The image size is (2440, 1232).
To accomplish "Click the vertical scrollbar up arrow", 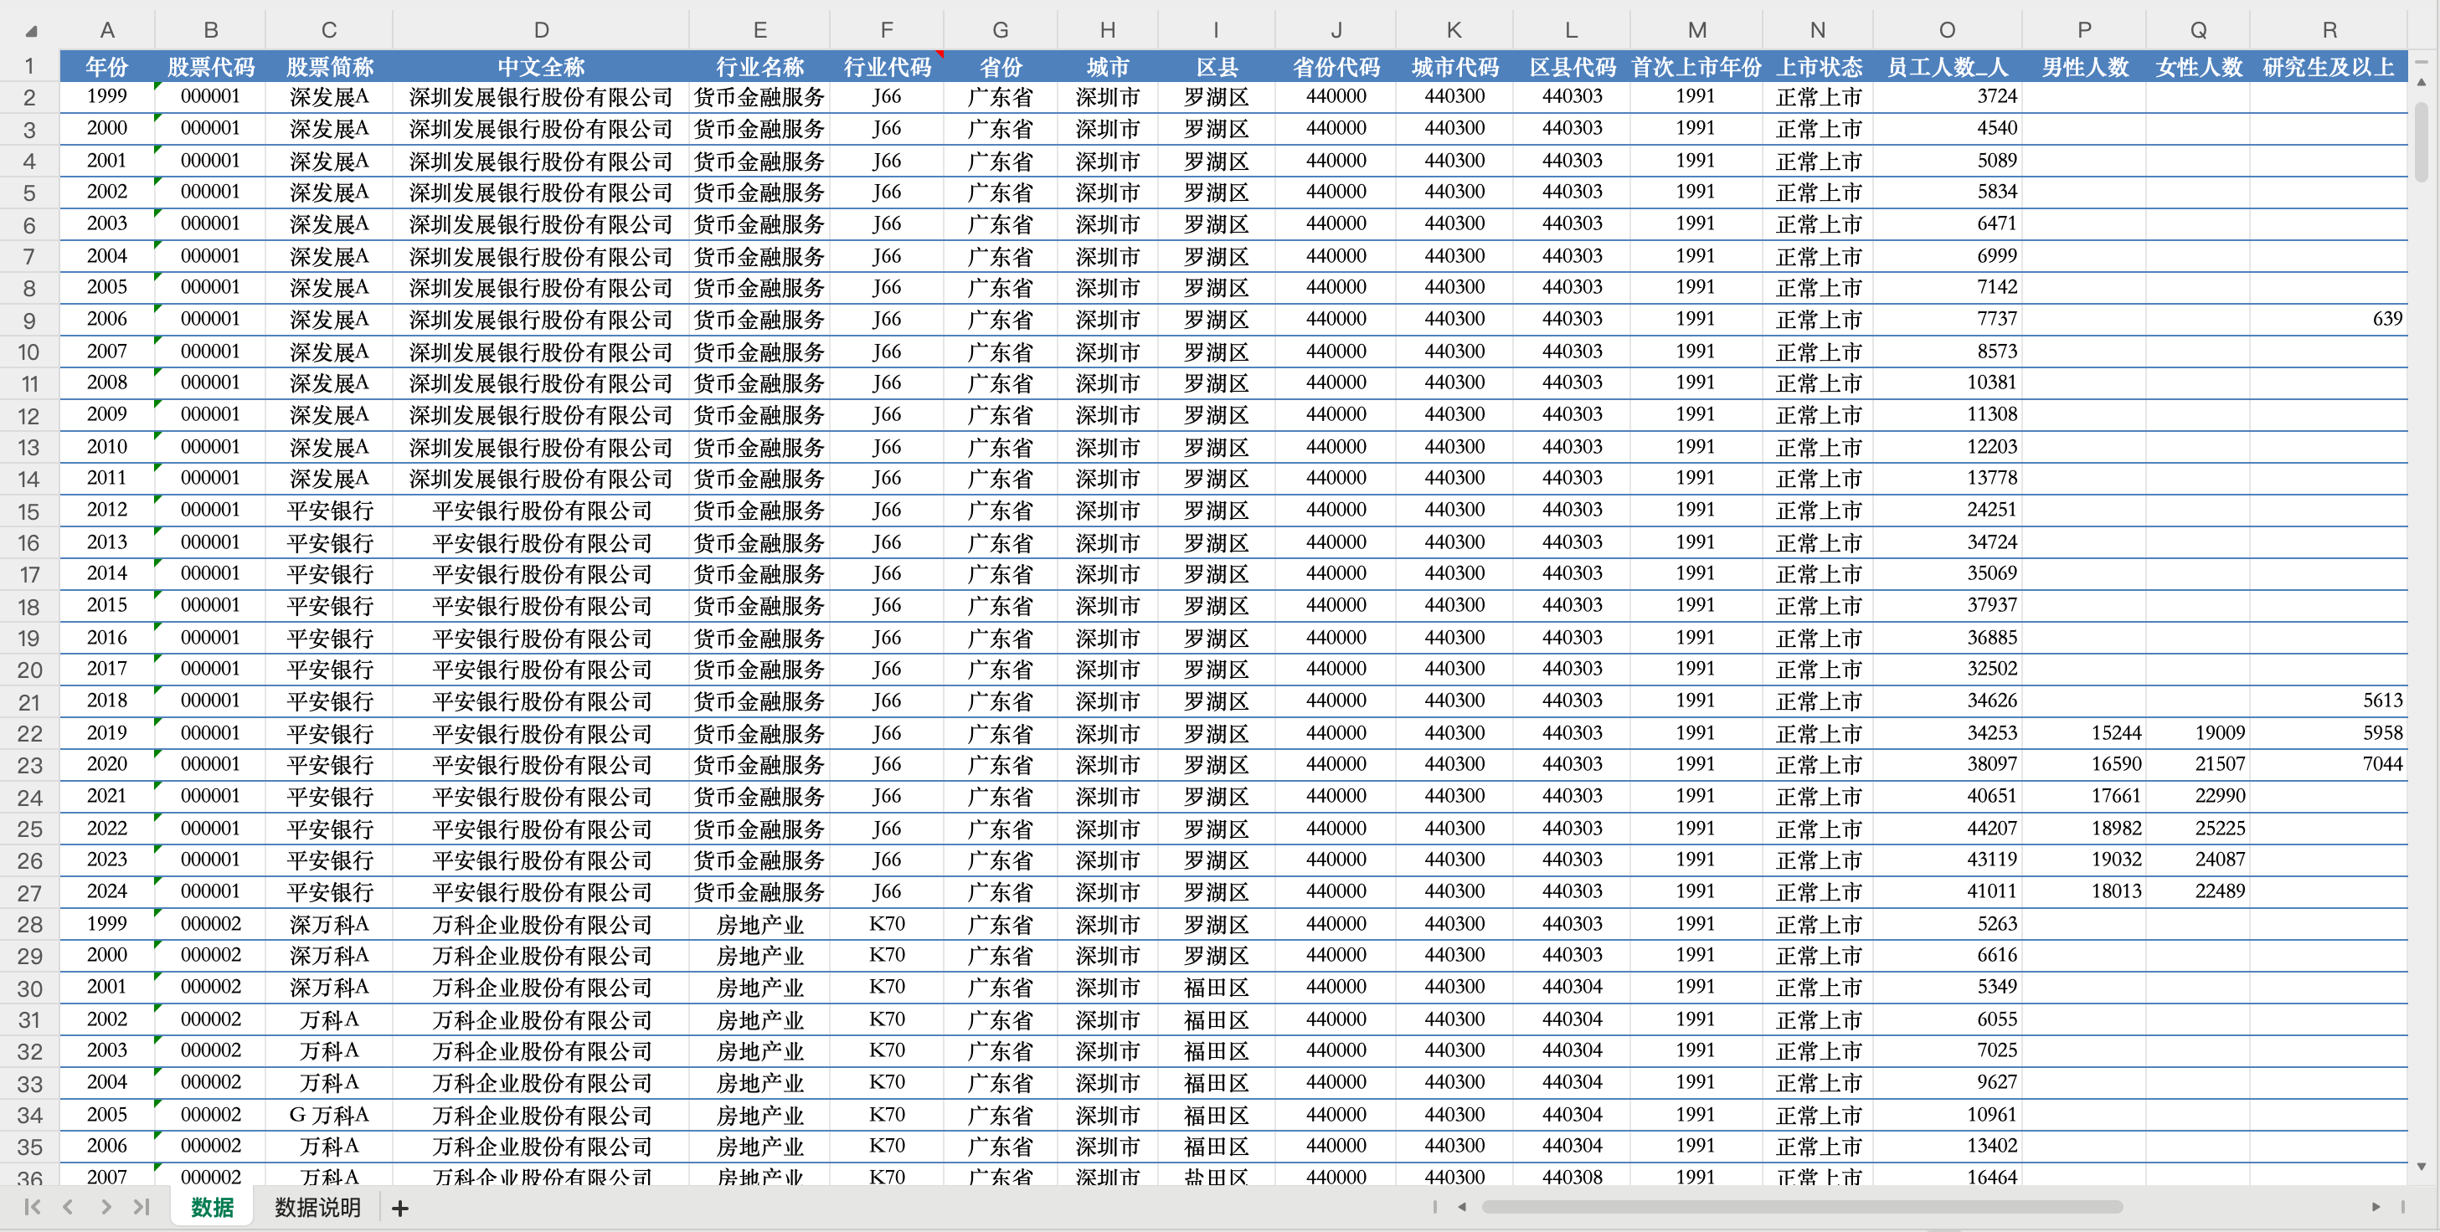I will click(x=2421, y=82).
